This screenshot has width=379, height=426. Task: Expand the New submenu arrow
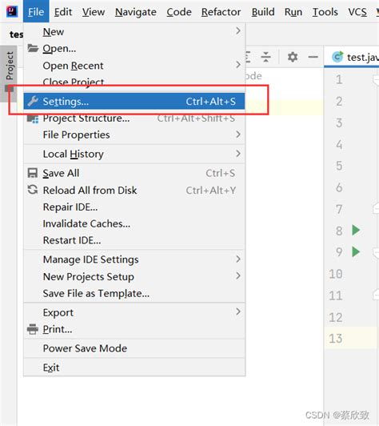(x=238, y=31)
